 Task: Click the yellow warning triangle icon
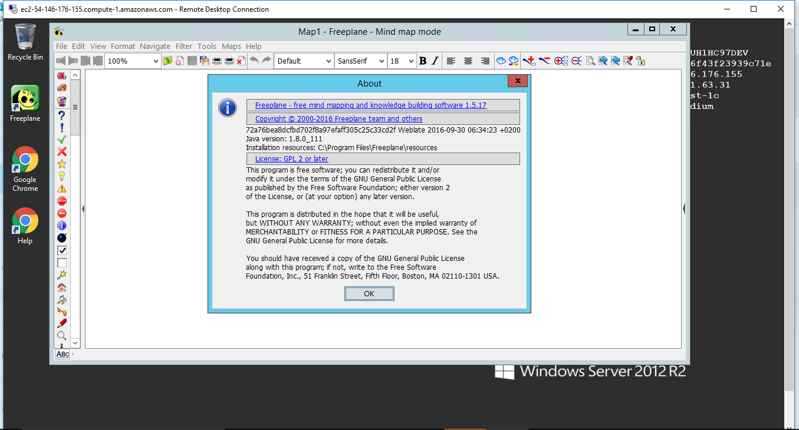point(61,188)
